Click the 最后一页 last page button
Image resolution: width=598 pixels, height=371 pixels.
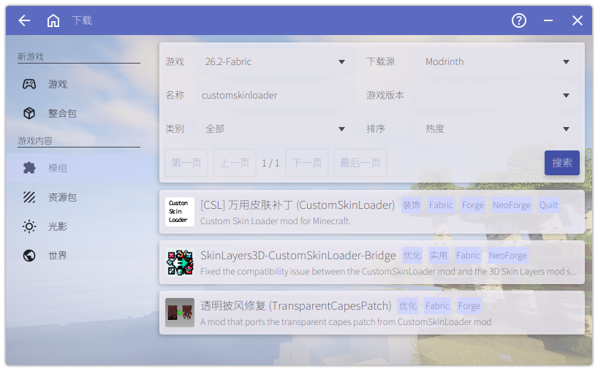coord(360,163)
